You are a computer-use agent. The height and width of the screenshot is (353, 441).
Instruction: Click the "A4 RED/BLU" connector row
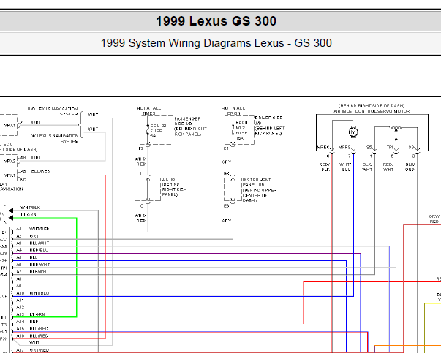(x=32, y=251)
